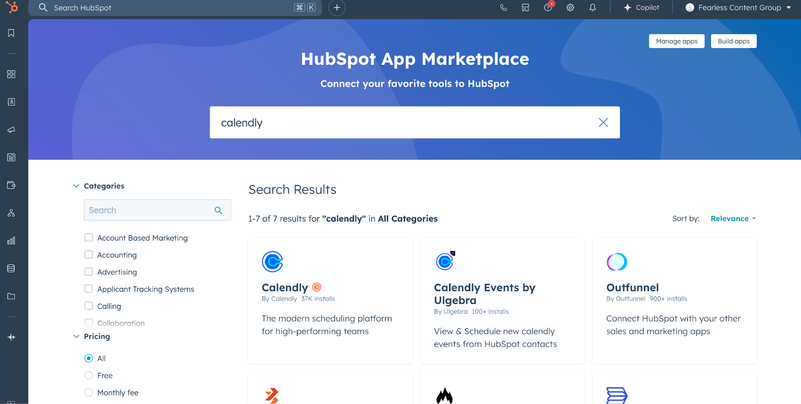
Task: Click the '900+ installs' text
Action: (x=668, y=298)
